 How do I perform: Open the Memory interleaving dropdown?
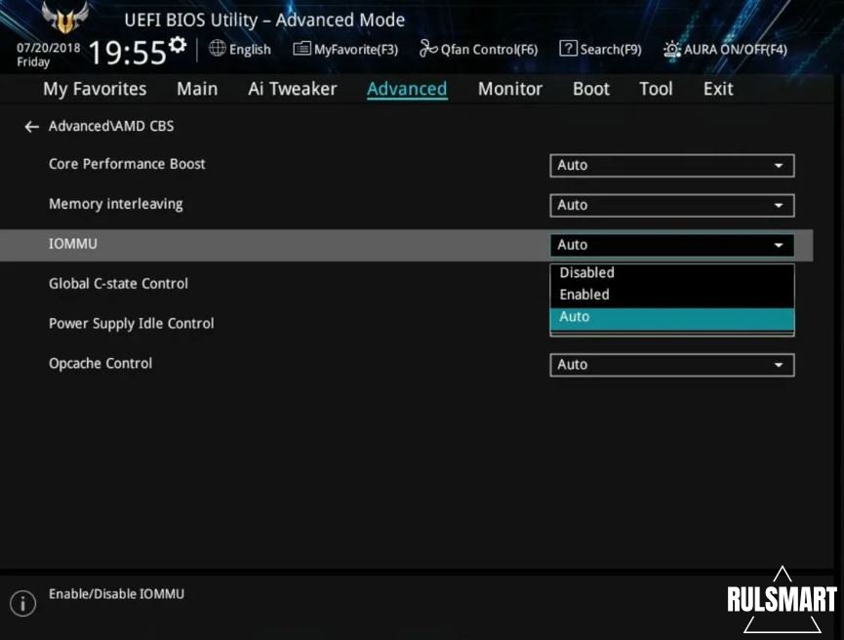click(671, 206)
